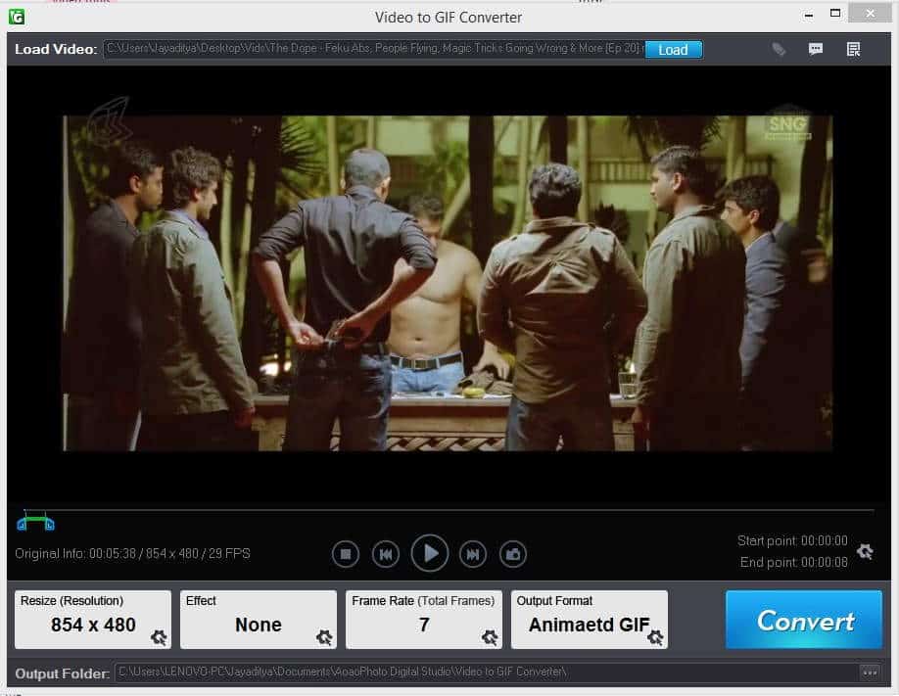The height and width of the screenshot is (696, 899).
Task: Play the loaded video
Action: [x=430, y=553]
